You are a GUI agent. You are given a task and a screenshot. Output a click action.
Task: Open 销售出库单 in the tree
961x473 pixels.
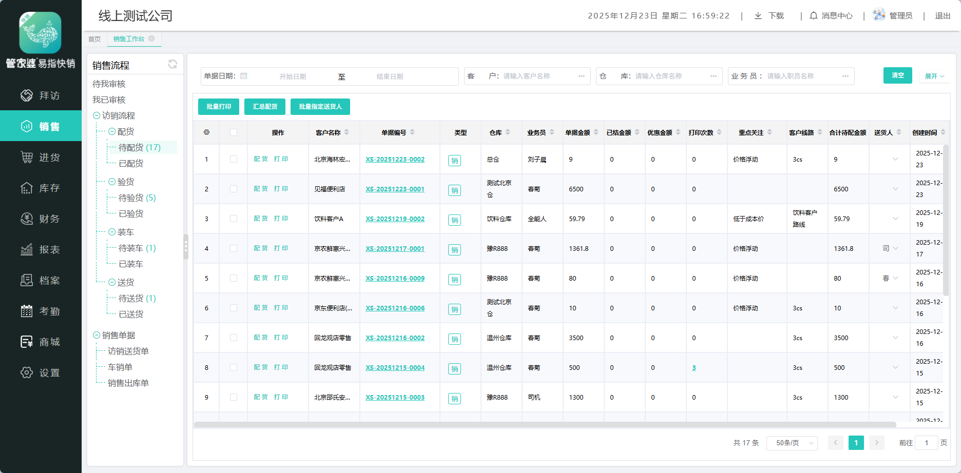coord(128,383)
